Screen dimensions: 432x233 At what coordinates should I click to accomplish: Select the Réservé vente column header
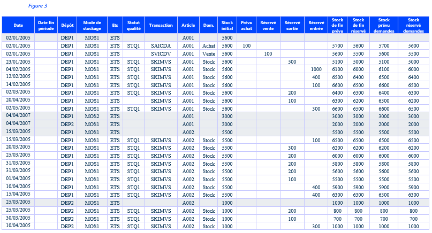[x=268, y=25]
